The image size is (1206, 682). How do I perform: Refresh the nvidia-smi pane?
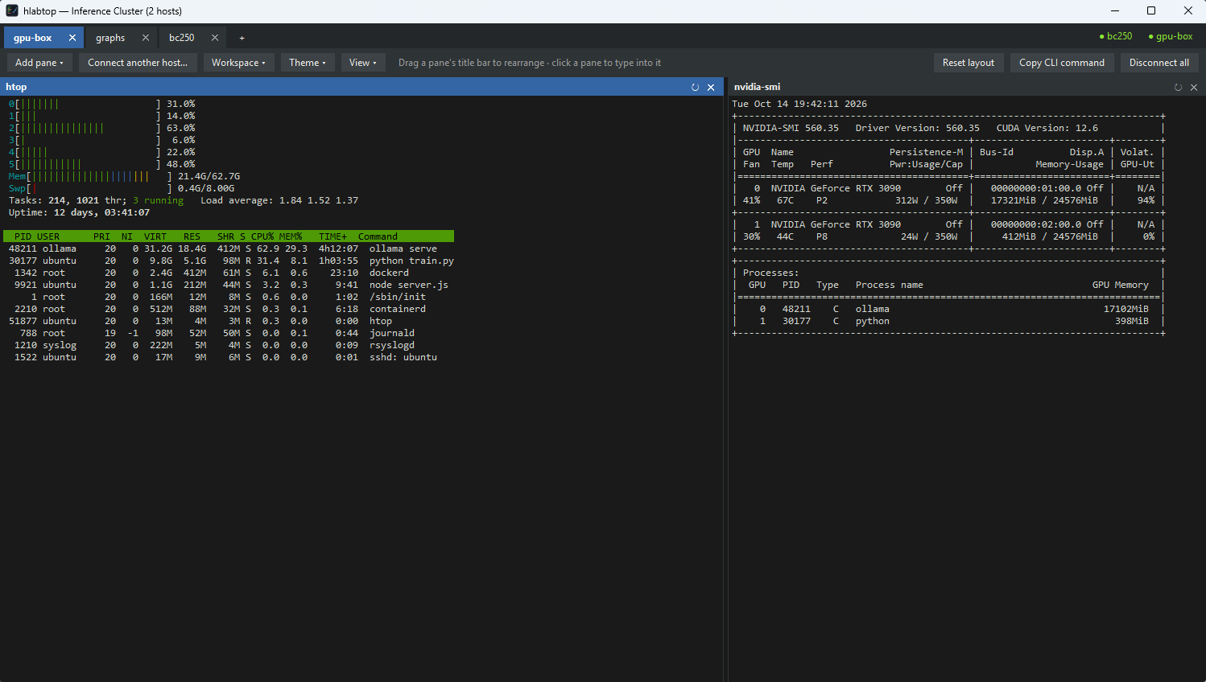click(1178, 87)
